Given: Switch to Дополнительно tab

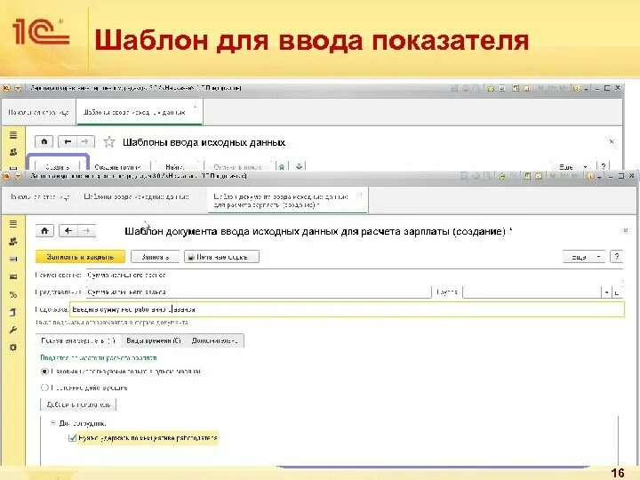Looking at the screenshot, I should click(x=214, y=340).
